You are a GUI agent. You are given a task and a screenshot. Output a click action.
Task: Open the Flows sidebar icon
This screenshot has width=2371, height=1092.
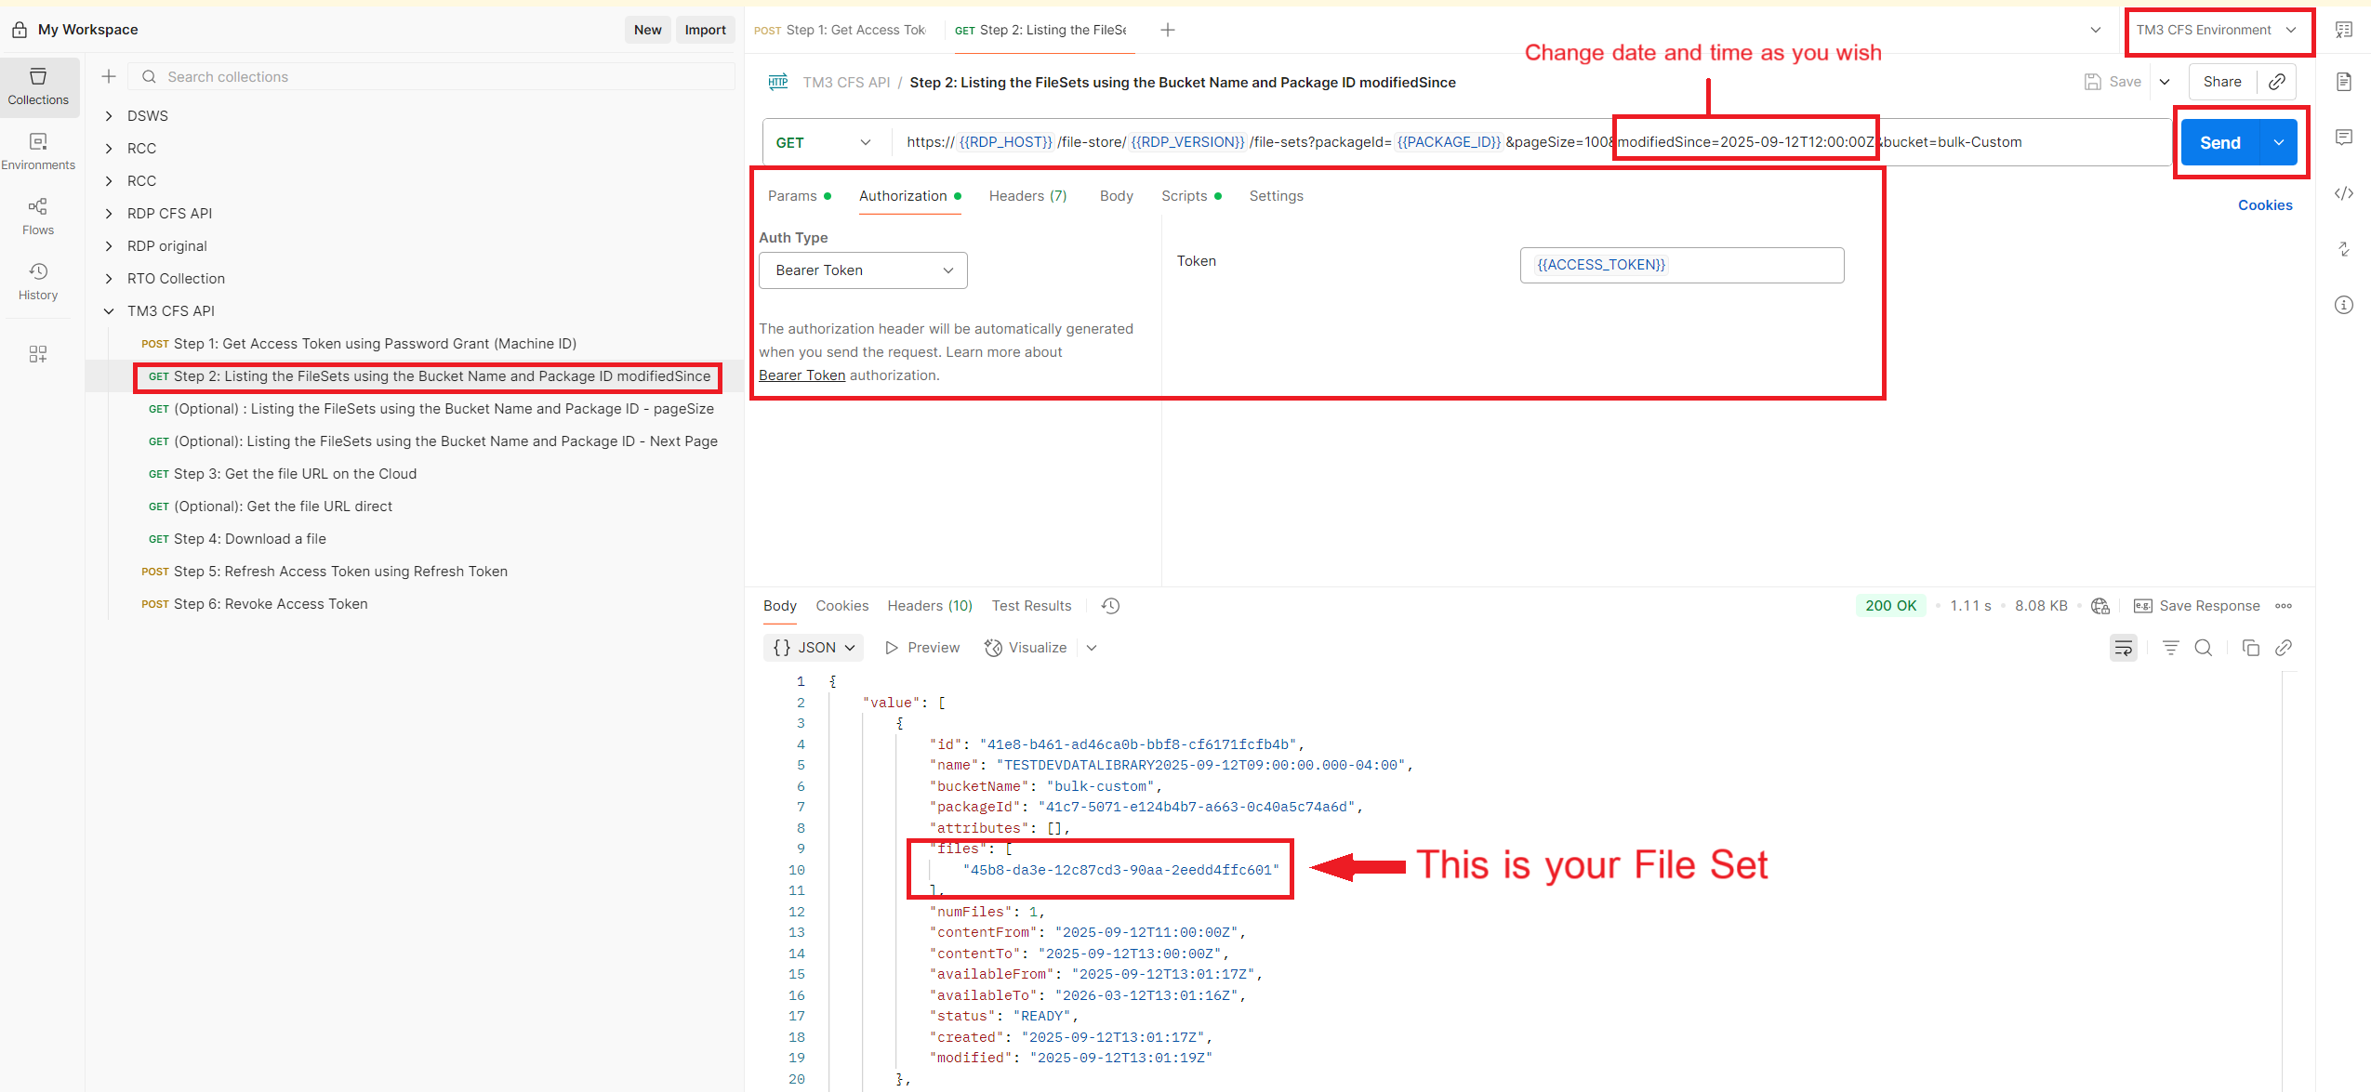(x=37, y=215)
